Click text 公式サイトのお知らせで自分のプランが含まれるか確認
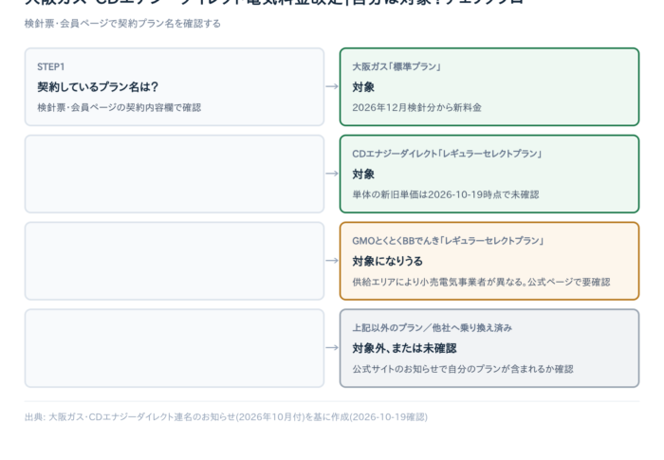 click(x=463, y=369)
